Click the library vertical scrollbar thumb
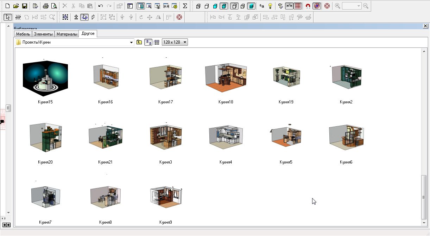This screenshot has width=430, height=236. pos(424,197)
